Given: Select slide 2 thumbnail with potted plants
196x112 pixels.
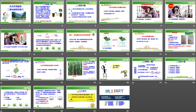Looking at the screenshot, I should tap(49, 12).
